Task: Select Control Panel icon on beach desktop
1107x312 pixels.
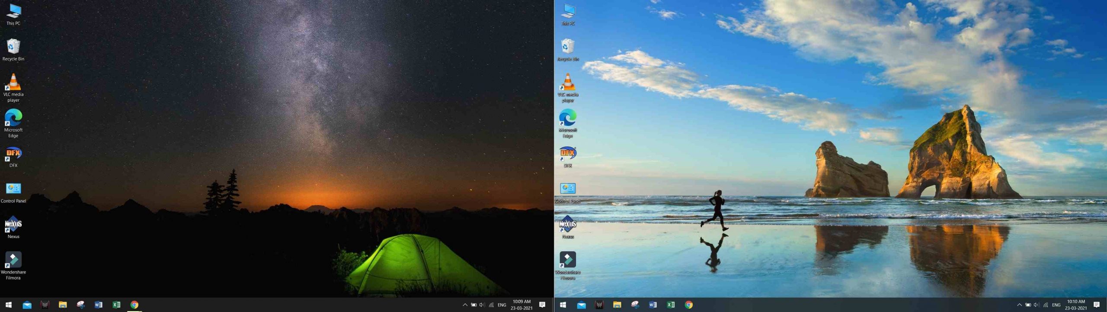Action: 568,193
